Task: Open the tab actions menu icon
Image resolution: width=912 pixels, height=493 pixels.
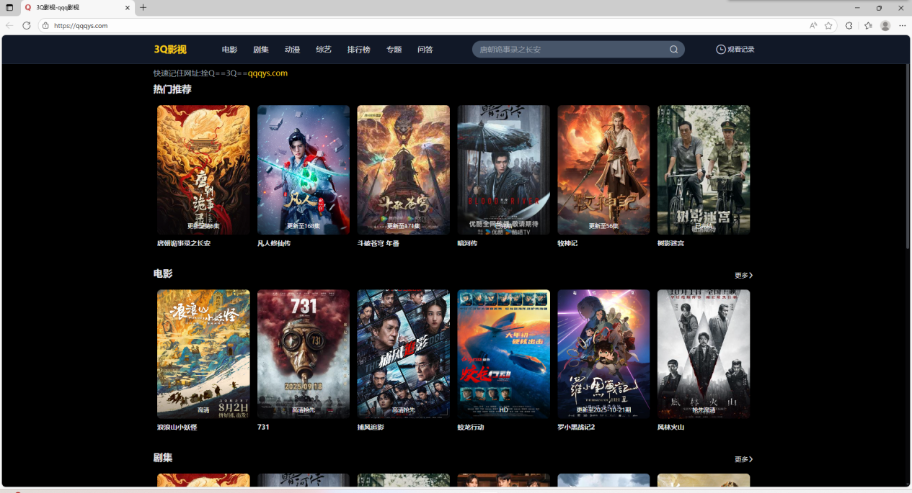Action: (x=9, y=7)
